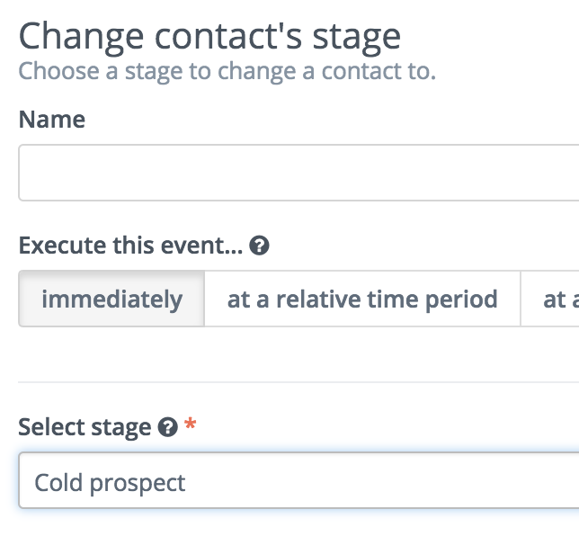Click the 'Execute this event...' label
The width and height of the screenshot is (579, 545).
click(x=130, y=246)
